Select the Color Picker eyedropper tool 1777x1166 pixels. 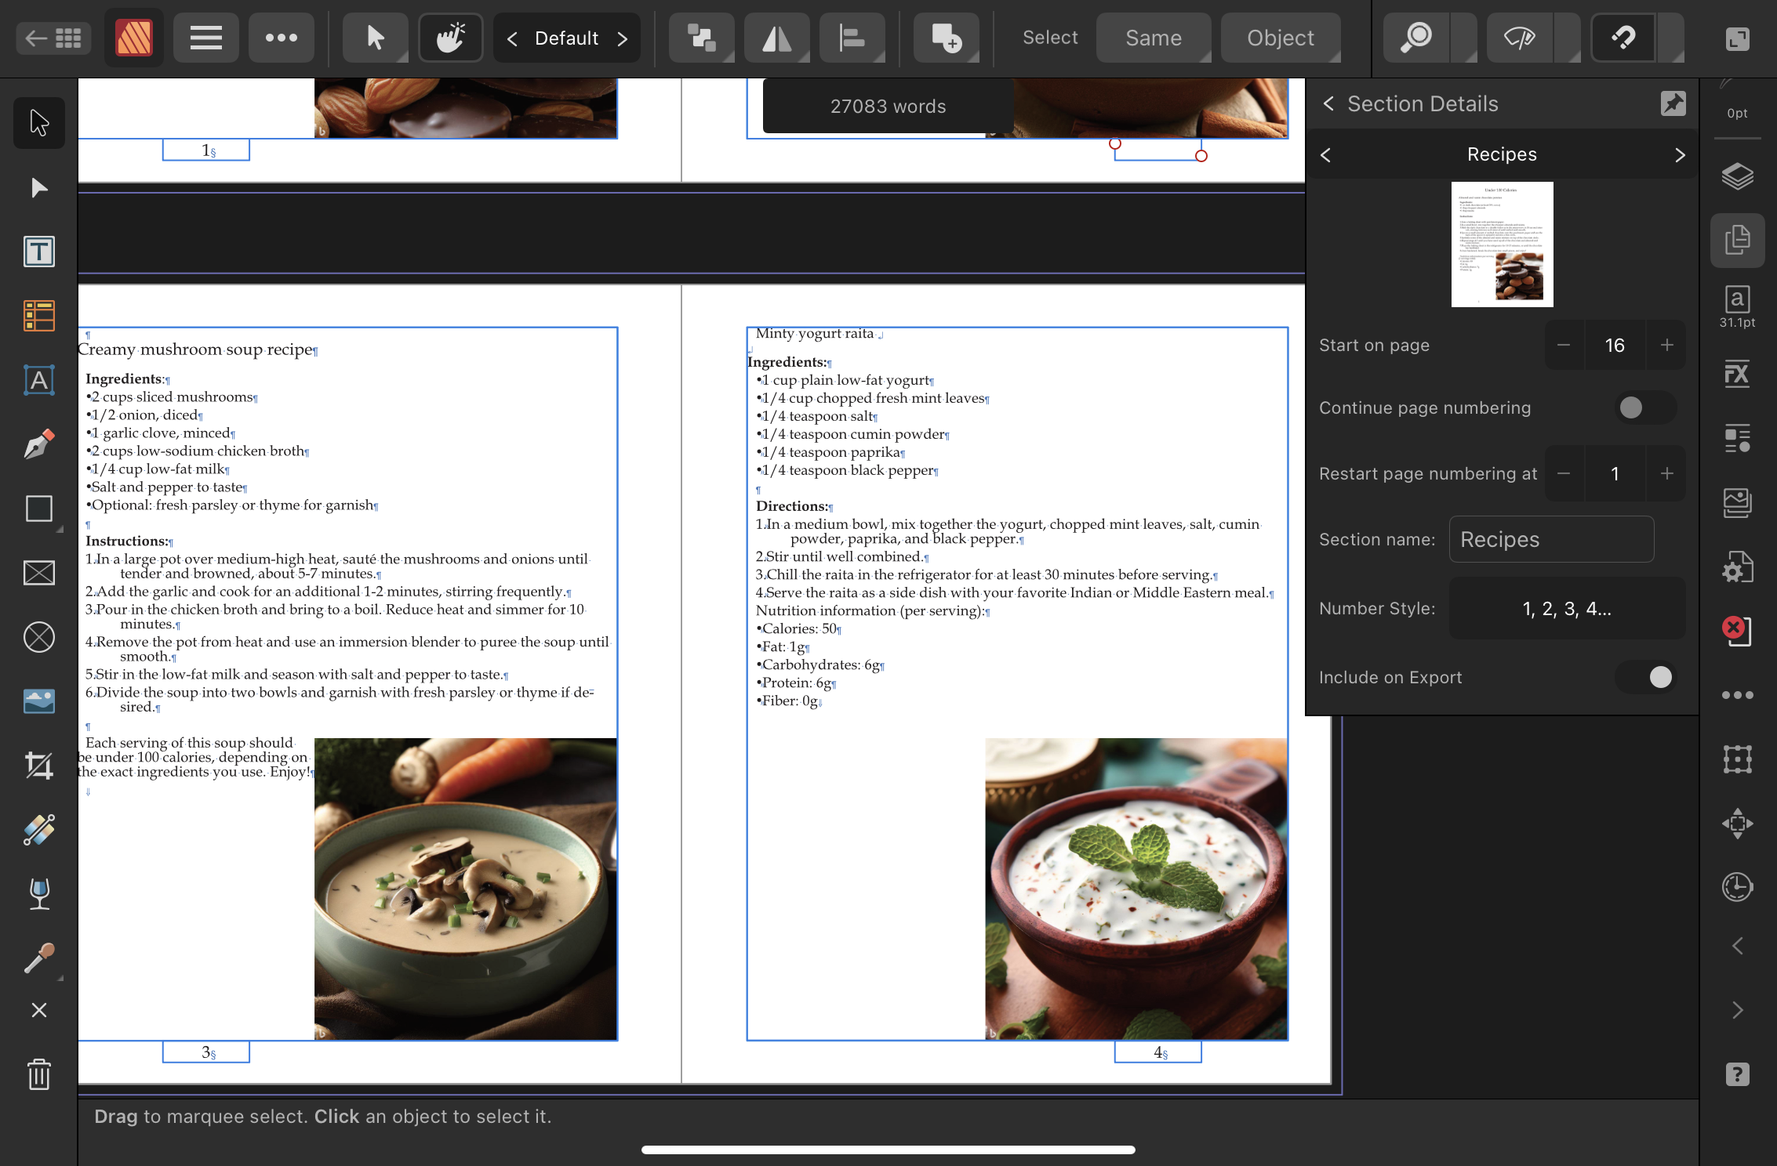tap(38, 958)
